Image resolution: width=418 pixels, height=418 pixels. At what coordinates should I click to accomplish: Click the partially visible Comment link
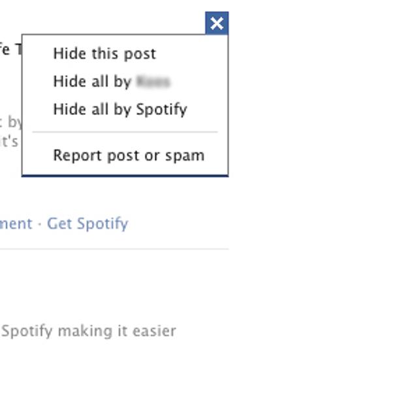16,223
